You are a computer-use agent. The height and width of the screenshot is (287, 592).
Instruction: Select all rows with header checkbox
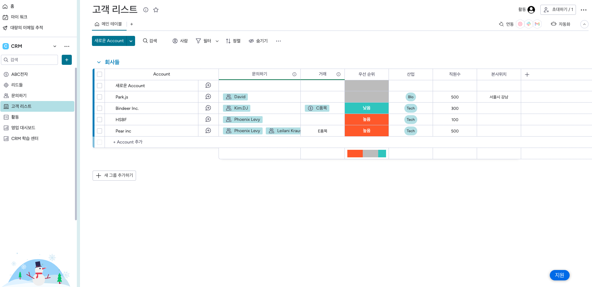click(100, 74)
